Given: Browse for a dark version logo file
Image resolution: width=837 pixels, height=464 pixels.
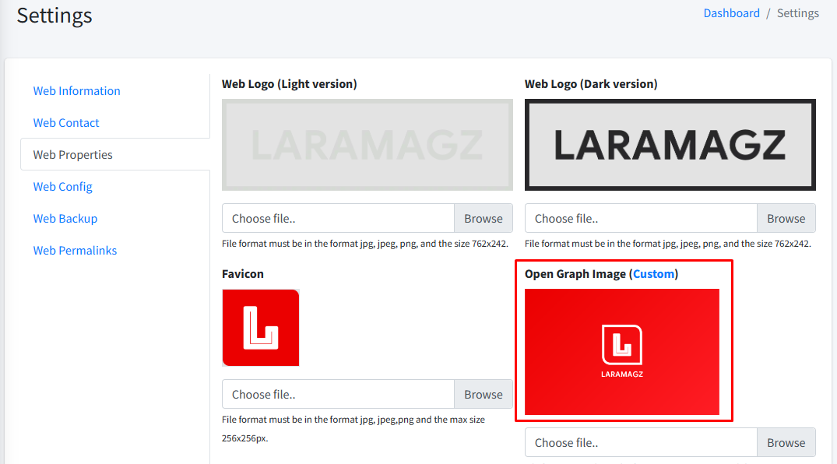Looking at the screenshot, I should coord(786,219).
